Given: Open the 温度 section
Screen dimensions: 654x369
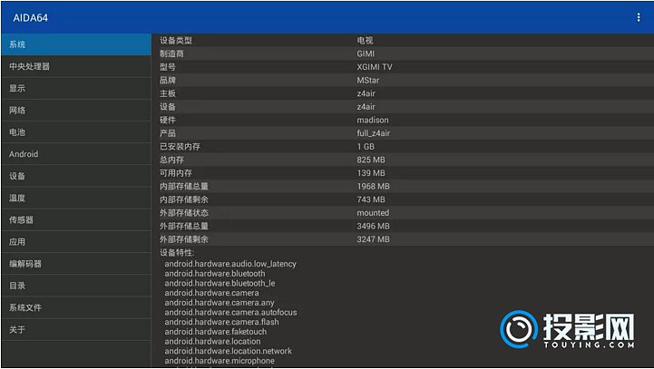Looking at the screenshot, I should [x=76, y=198].
